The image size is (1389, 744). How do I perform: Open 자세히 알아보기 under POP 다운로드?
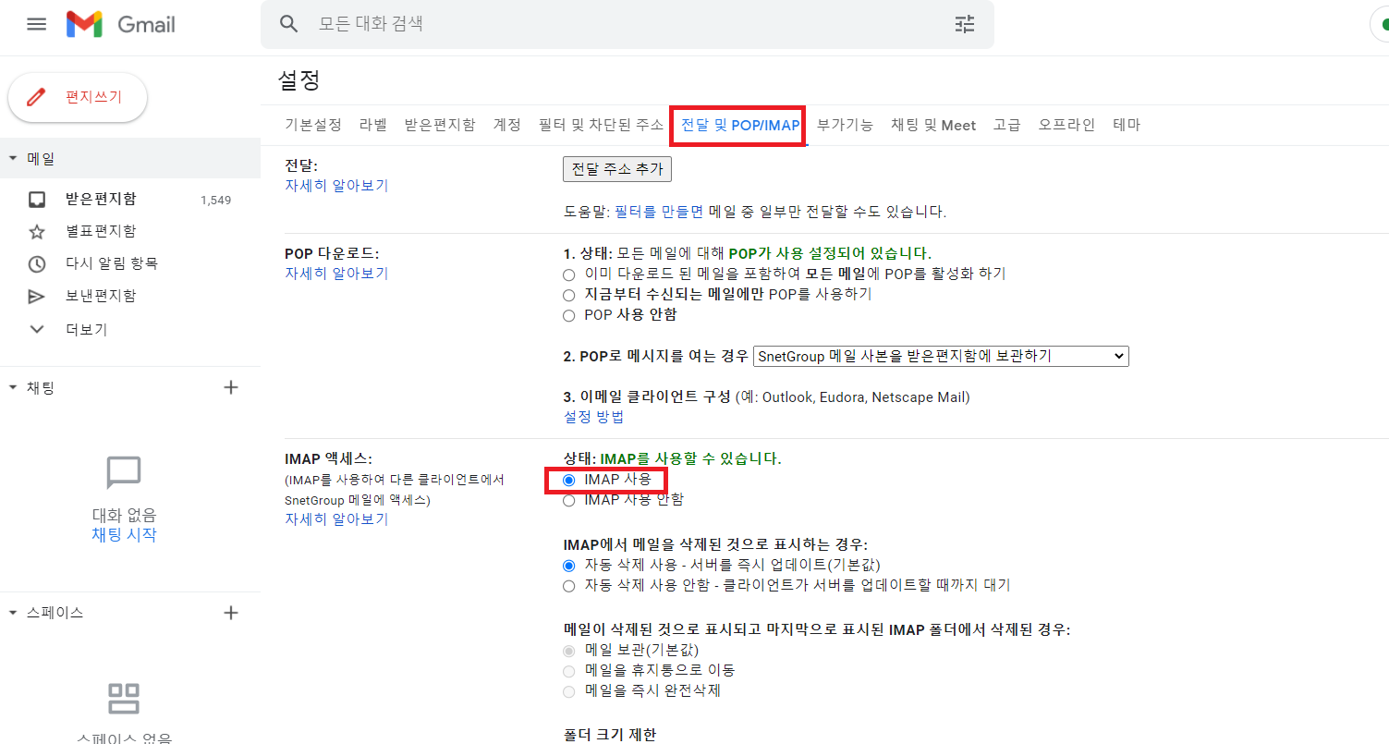[336, 274]
